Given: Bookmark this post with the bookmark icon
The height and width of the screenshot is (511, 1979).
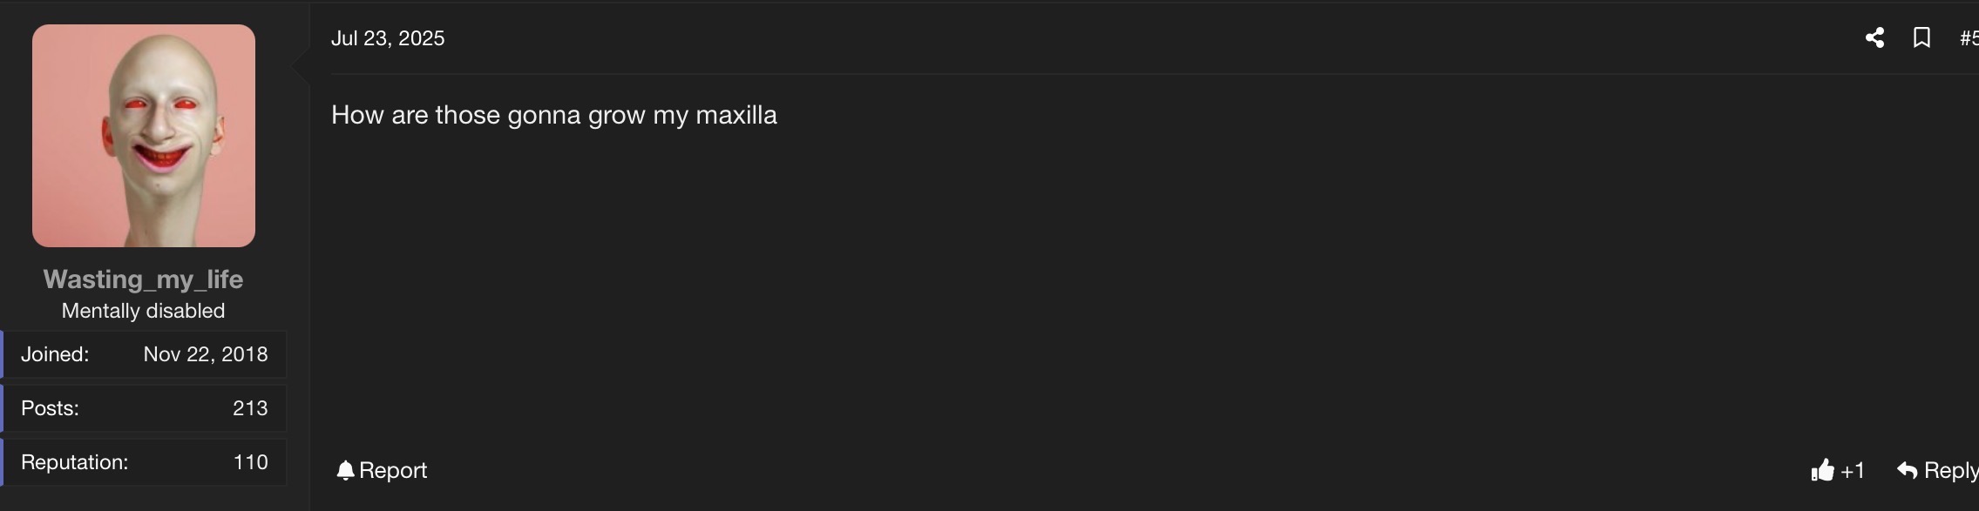Looking at the screenshot, I should tap(1921, 37).
